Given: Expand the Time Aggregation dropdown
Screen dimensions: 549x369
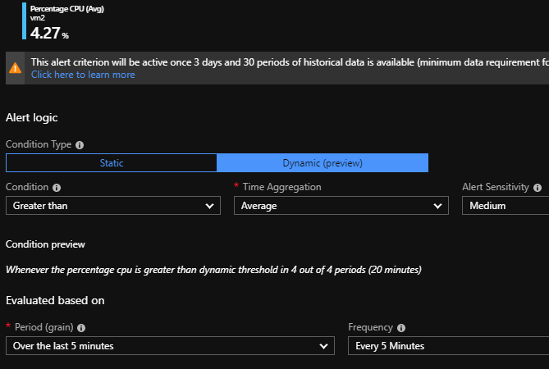Looking at the screenshot, I should tap(341, 206).
